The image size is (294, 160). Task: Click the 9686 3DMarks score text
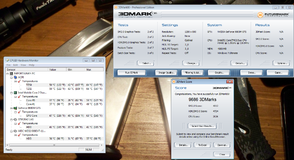tap(202, 99)
